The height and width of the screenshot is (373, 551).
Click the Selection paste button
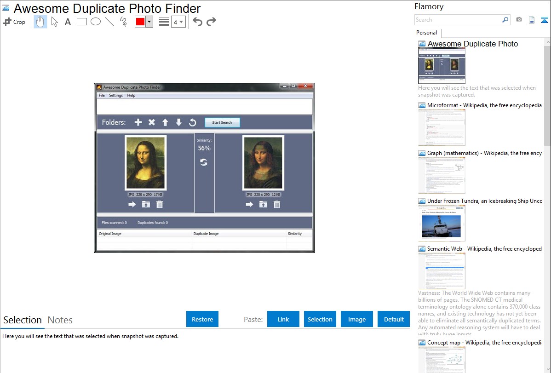[x=320, y=319]
